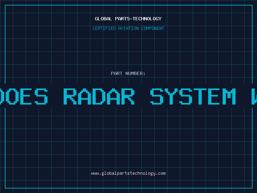
Task: Click the large RADAR word in the banner
Action: [99, 96]
